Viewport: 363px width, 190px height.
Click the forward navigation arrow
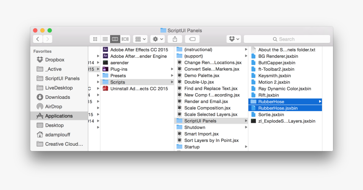point(47,39)
